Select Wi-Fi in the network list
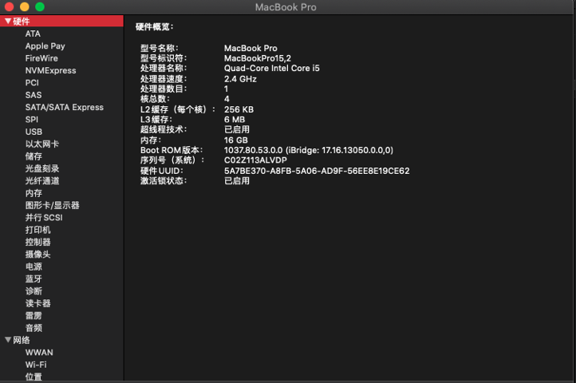576x383 pixels. (x=36, y=365)
